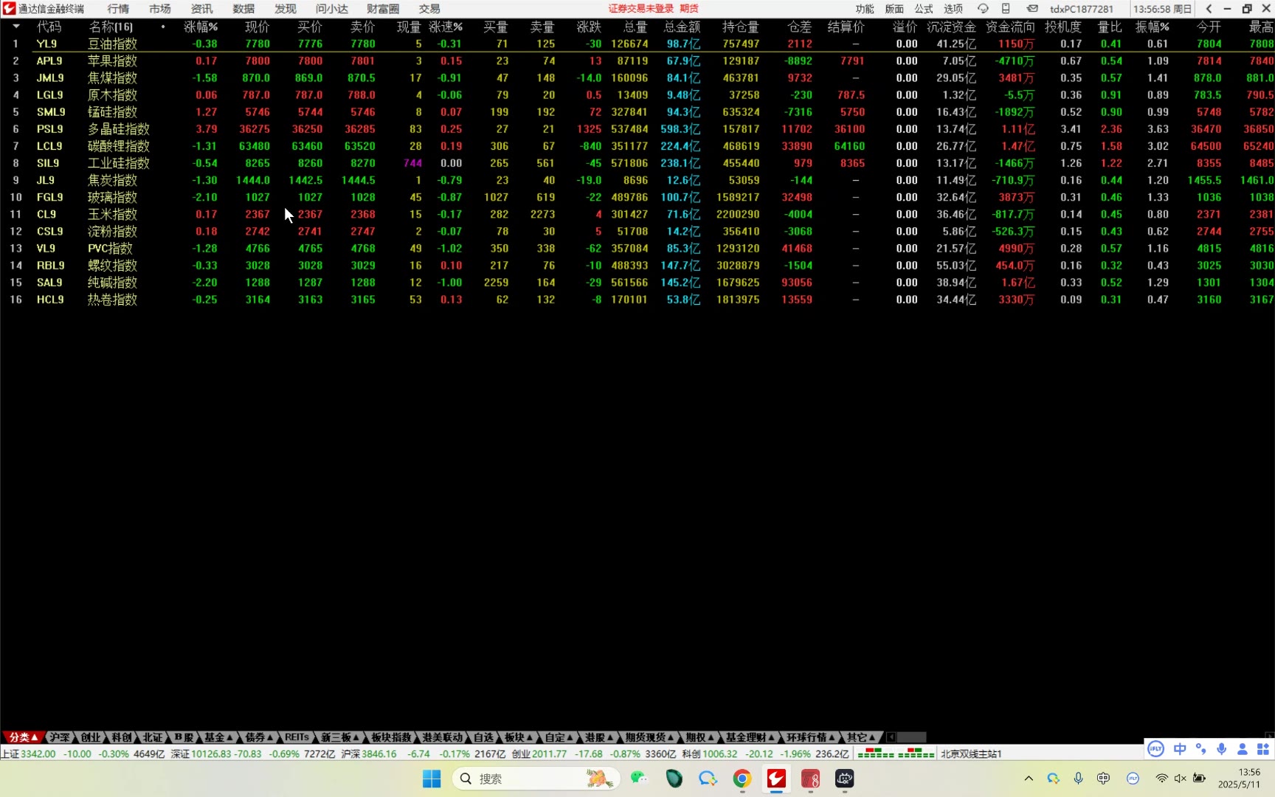The image size is (1275, 797).
Task: Select the 多晶硅指数 row name
Action: click(x=119, y=129)
